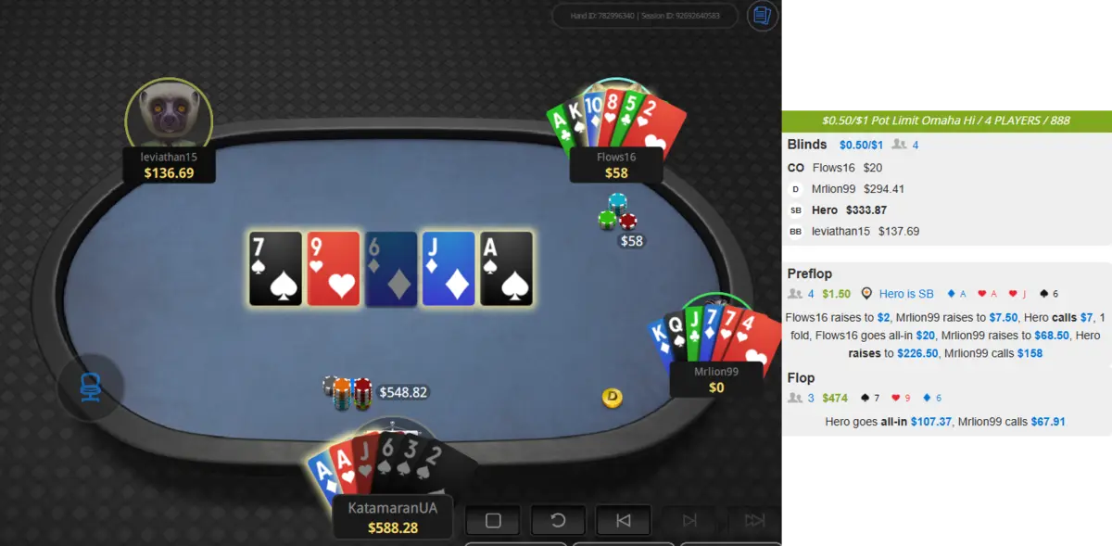Viewport: 1112px width, 546px height.
Task: Step forward to the next action
Action: [x=689, y=520]
